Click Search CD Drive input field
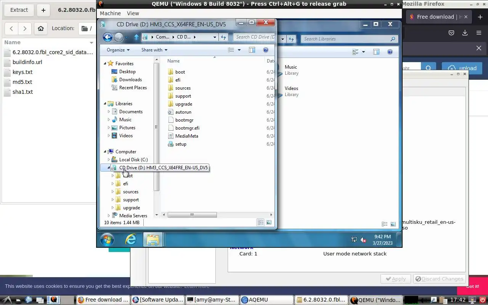The image size is (488, 305). pyautogui.click(x=254, y=37)
